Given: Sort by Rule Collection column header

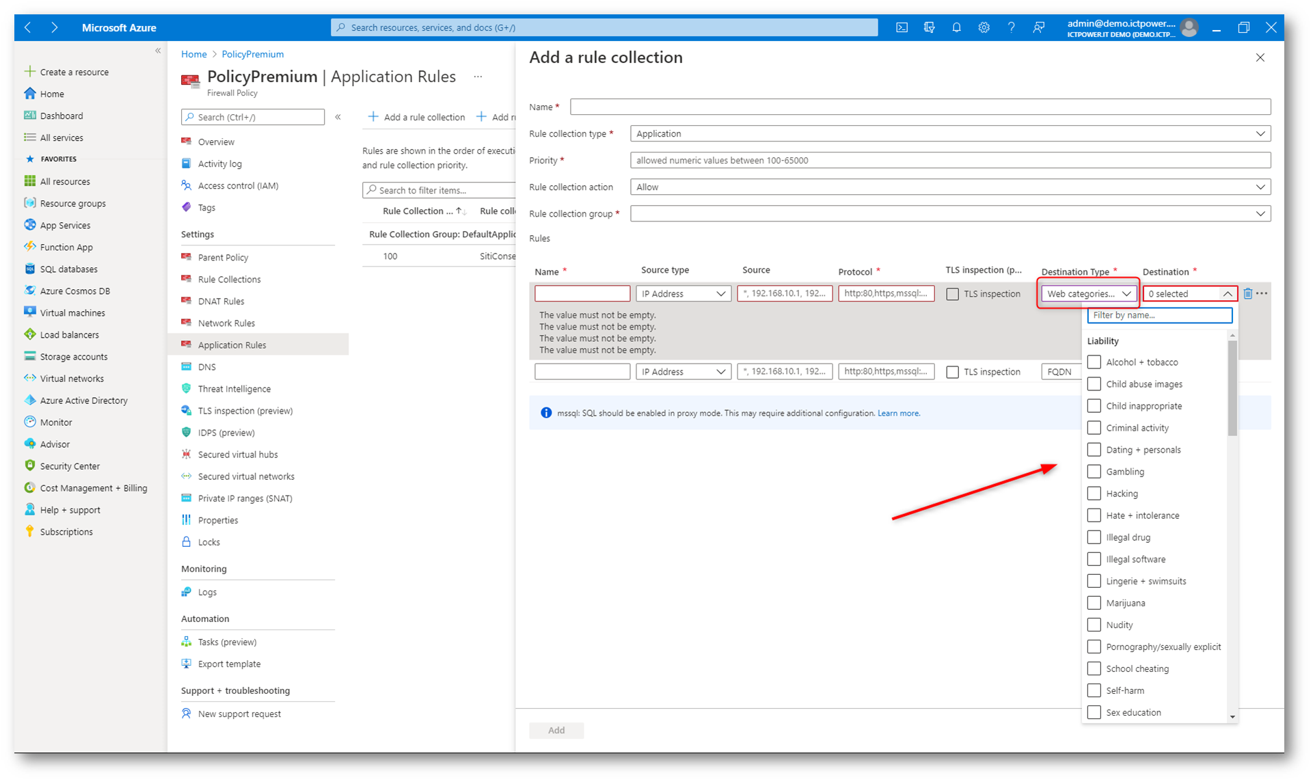Looking at the screenshot, I should tap(424, 211).
